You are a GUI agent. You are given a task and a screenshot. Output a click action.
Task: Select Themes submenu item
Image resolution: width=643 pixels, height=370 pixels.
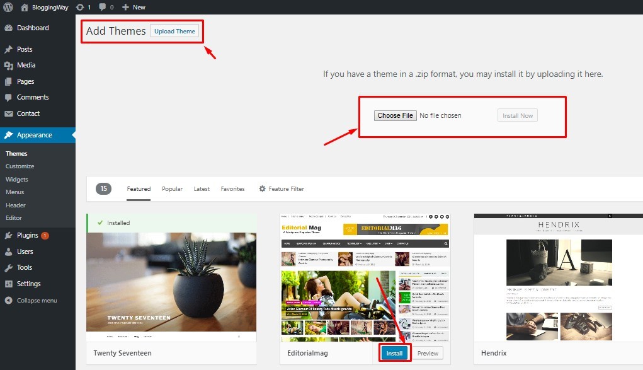tap(16, 154)
